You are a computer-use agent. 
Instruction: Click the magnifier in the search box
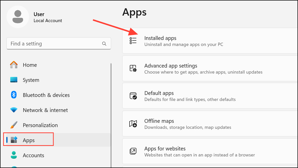point(104,43)
